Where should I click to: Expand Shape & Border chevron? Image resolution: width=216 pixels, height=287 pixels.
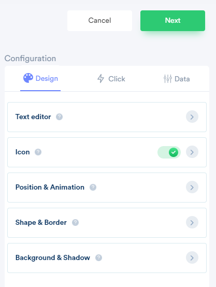click(x=192, y=222)
